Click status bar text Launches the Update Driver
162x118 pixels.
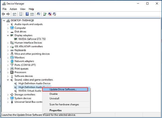point(39,115)
